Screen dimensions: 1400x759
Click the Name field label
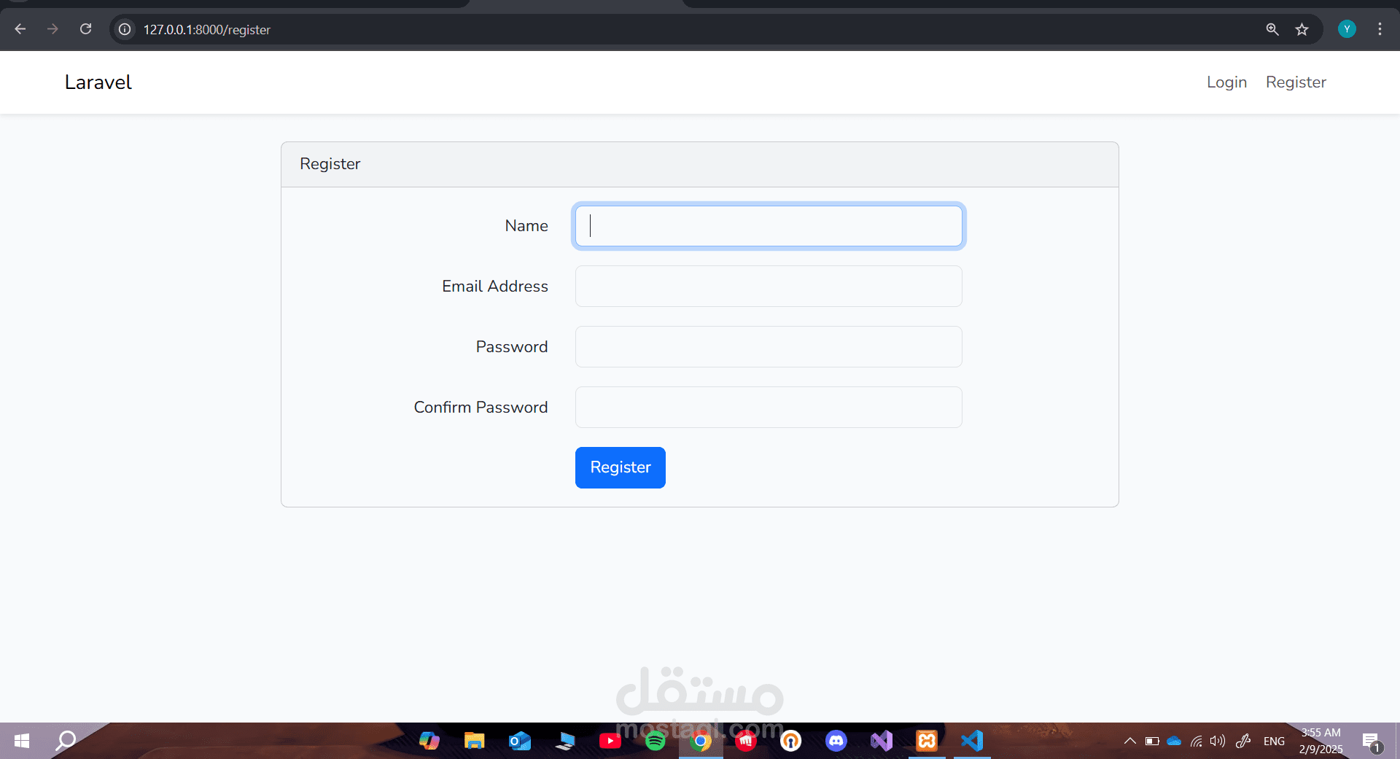pyautogui.click(x=526, y=226)
